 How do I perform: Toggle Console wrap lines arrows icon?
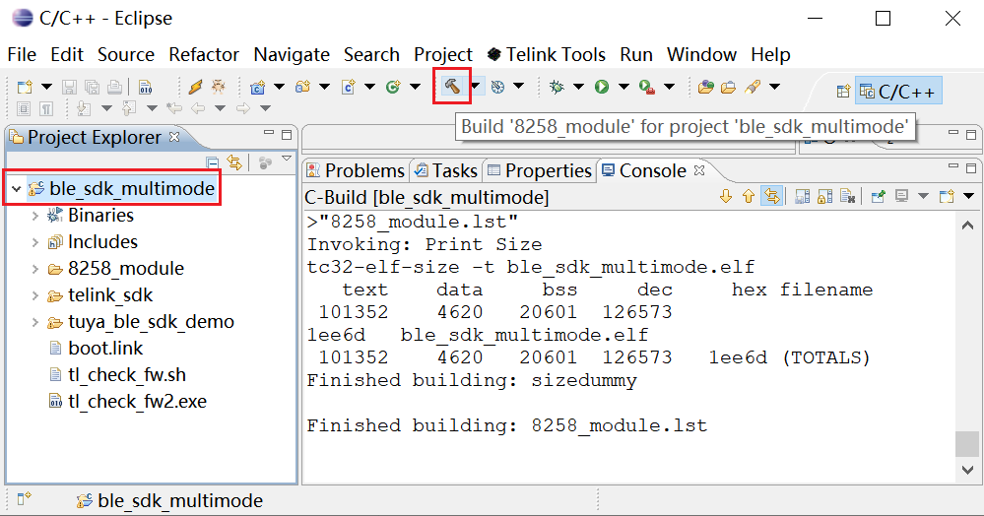pos(772,197)
